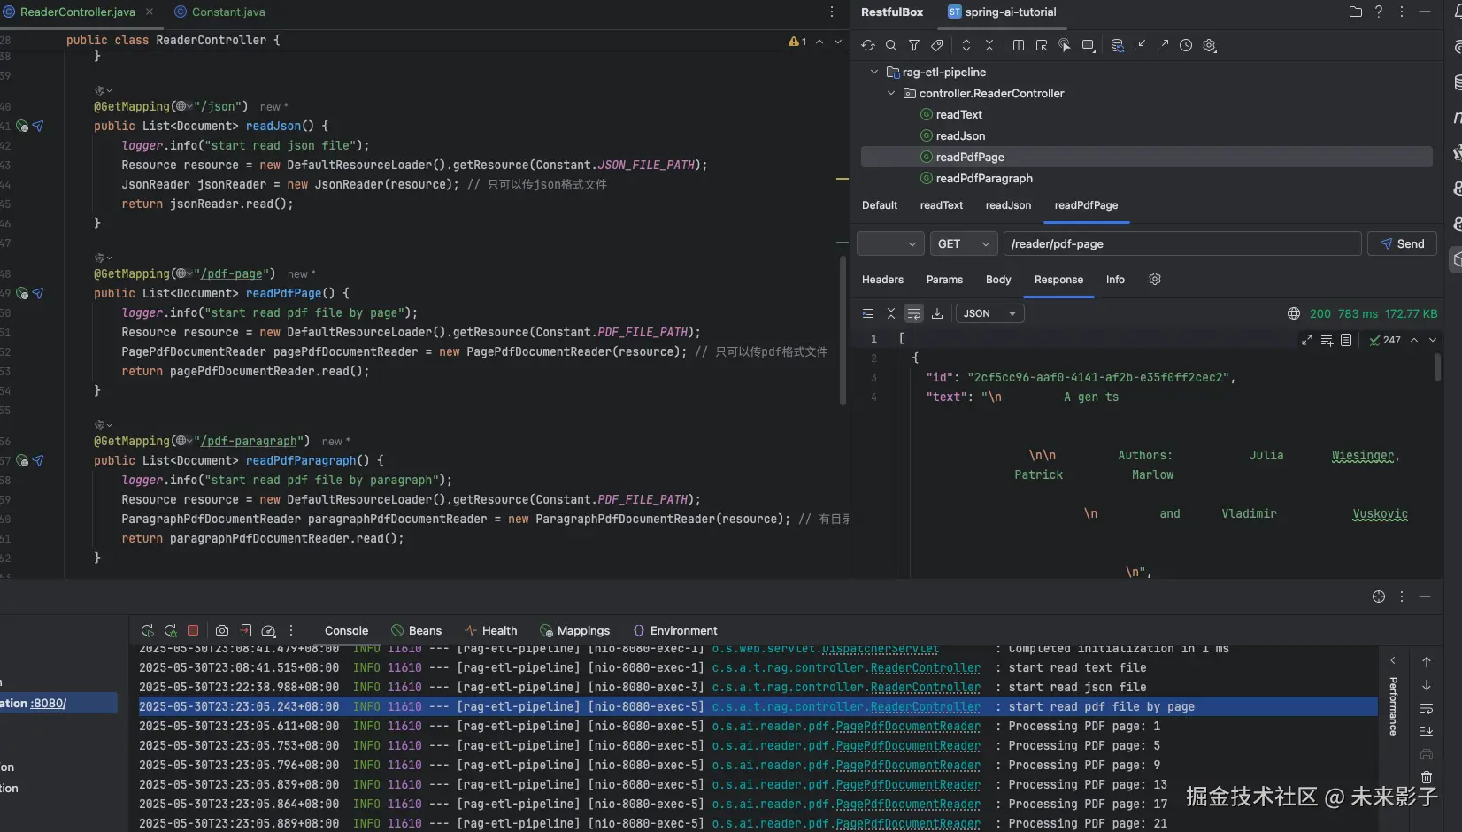Collapse the rag-etl-pipeline tree node

(x=874, y=72)
